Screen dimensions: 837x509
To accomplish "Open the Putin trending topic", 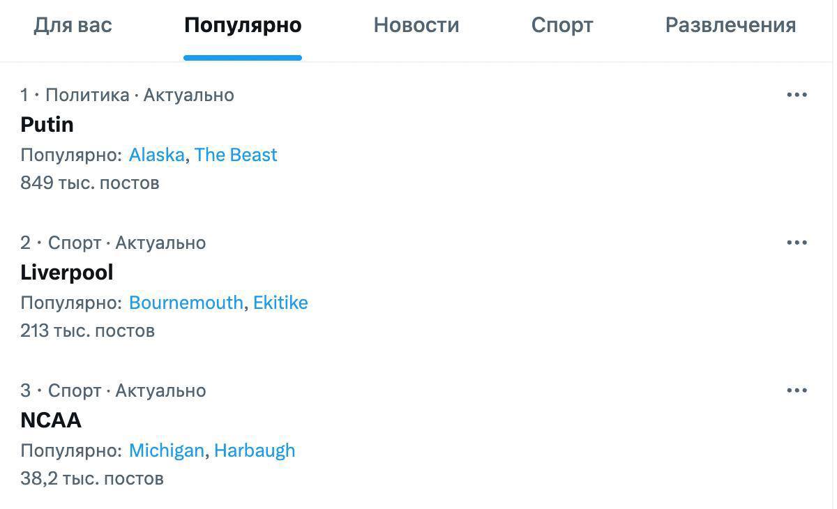I will (47, 125).
